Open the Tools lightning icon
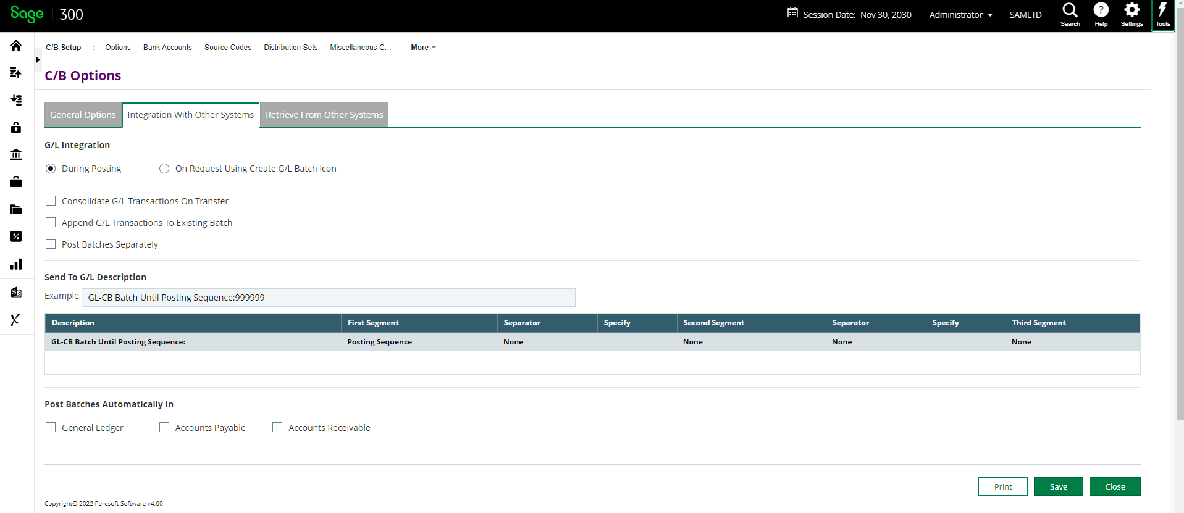Viewport: 1184px width, 513px height. tap(1162, 15)
